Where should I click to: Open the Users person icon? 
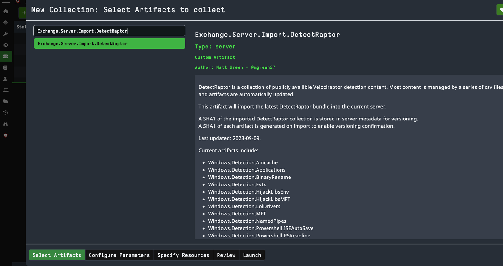click(6, 79)
